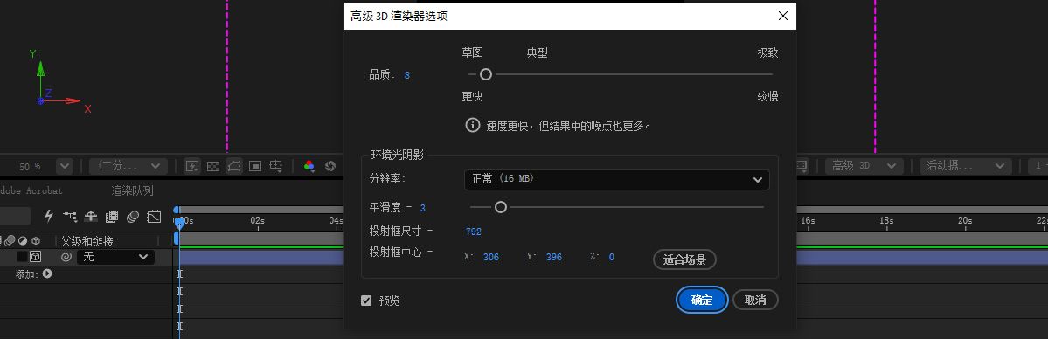The height and width of the screenshot is (339, 1048).
Task: Click the Region of Interest icon
Action: [254, 166]
